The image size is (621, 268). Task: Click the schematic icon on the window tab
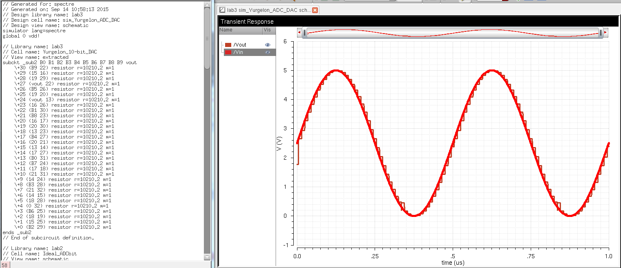222,10
